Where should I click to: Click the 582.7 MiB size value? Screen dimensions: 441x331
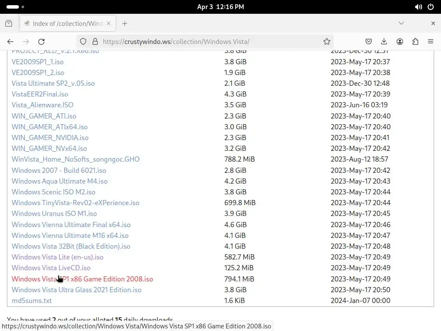coord(239,257)
